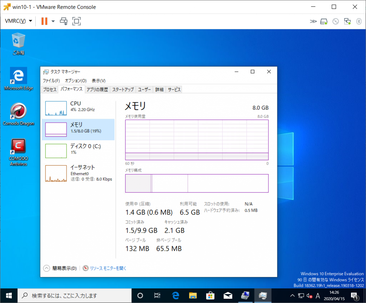Select イーサネット item in performance sidebar
The image size is (366, 303).
pyautogui.click(x=78, y=173)
